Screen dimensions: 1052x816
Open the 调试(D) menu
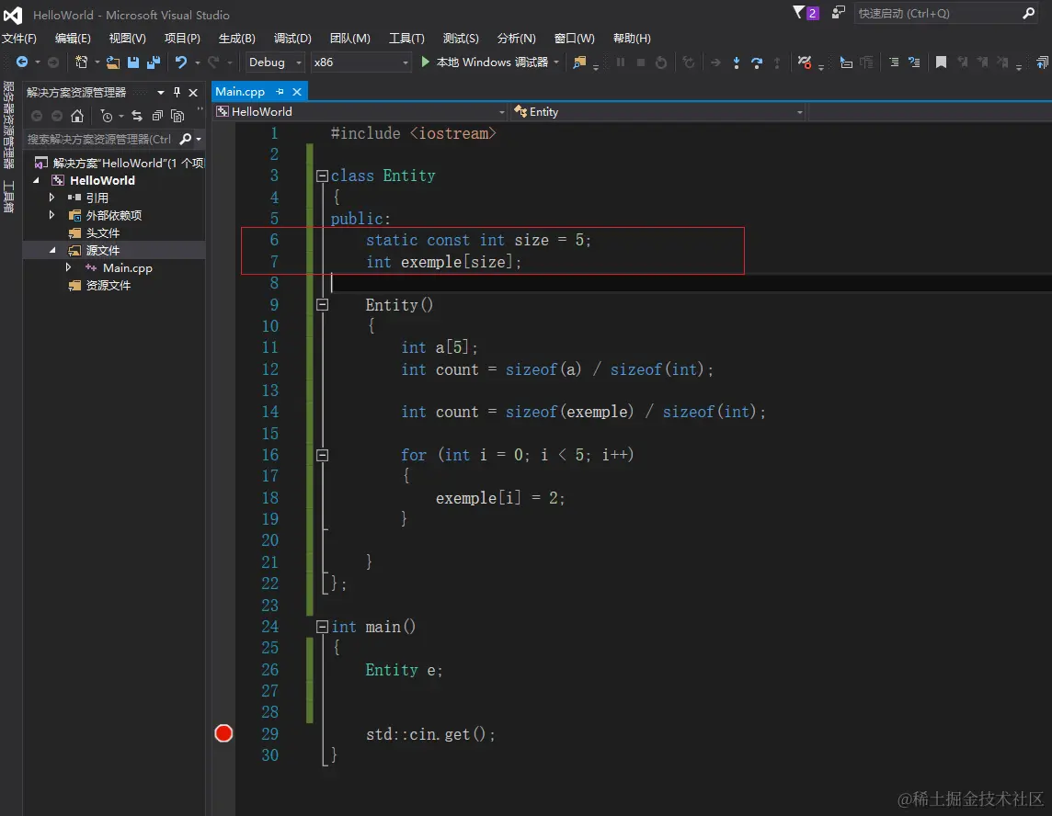click(x=292, y=39)
